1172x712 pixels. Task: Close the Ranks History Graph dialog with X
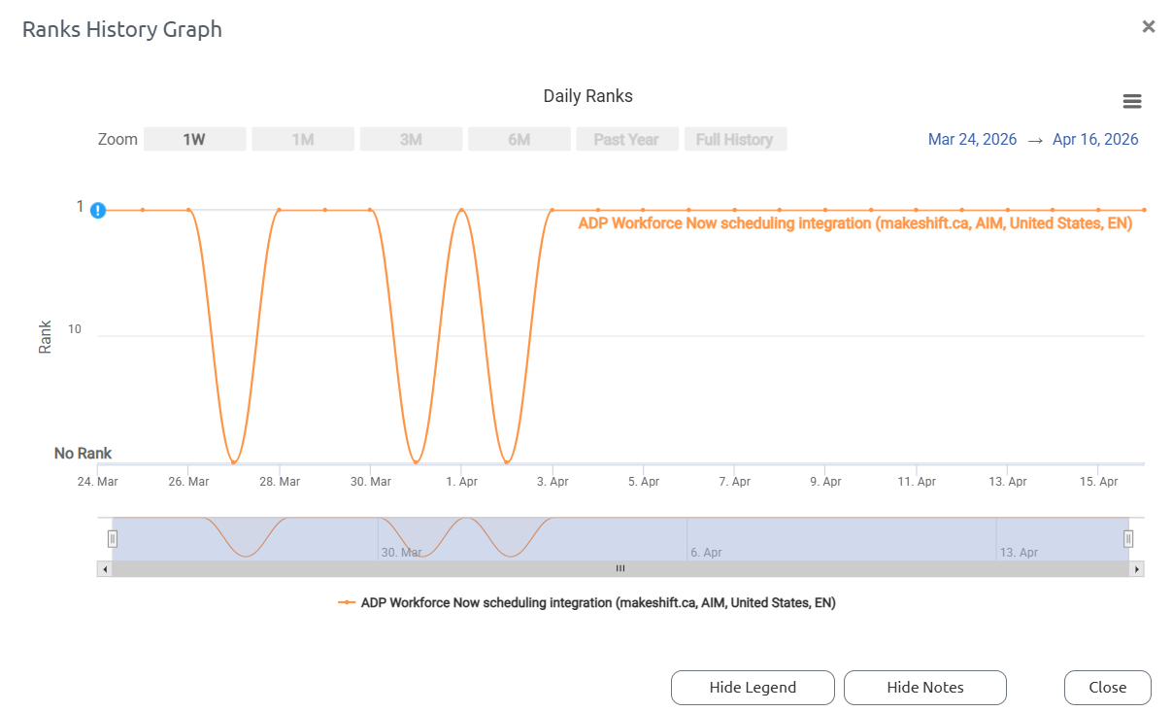[1149, 27]
